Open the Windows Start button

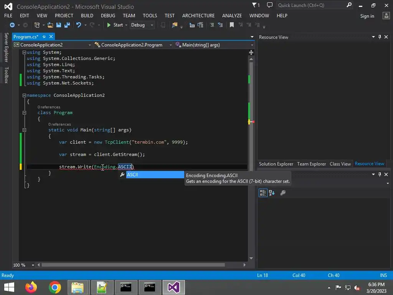(9, 287)
